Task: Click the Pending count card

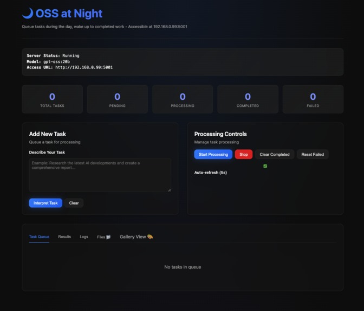Action: [x=117, y=99]
